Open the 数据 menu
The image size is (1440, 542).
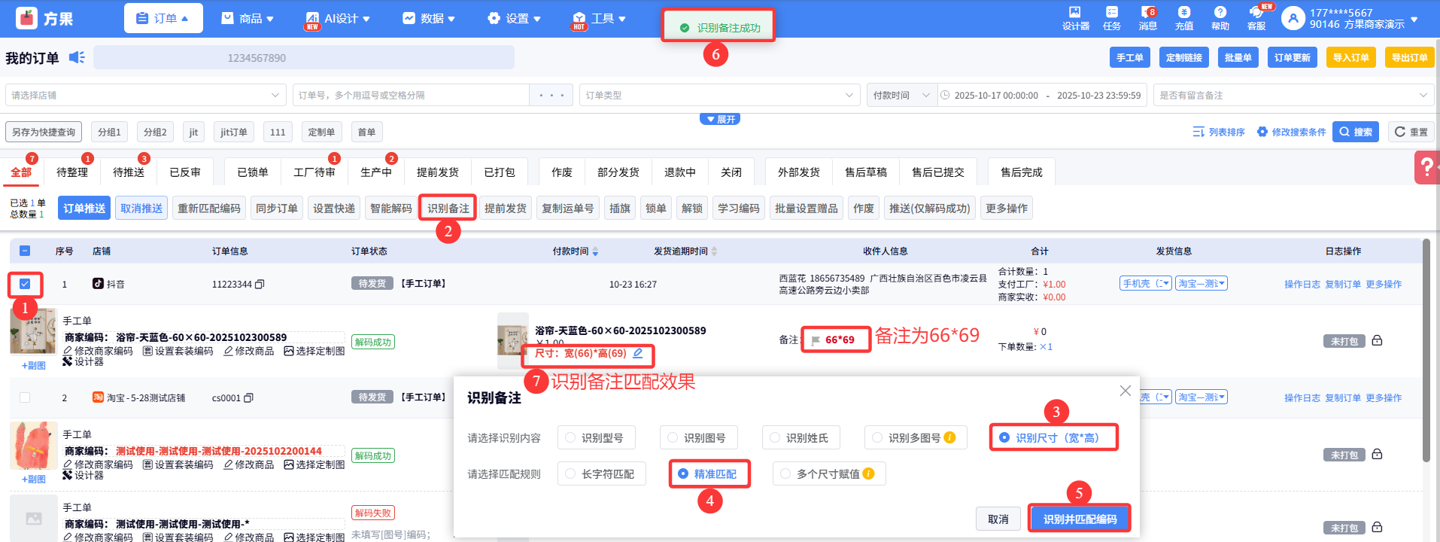pos(429,18)
